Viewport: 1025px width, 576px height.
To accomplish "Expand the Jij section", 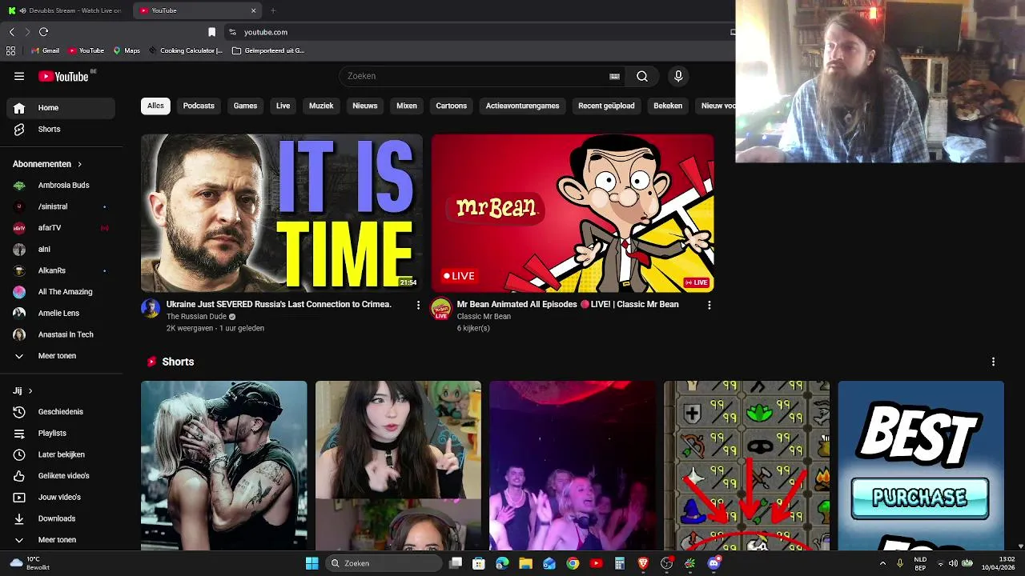I will tap(22, 390).
